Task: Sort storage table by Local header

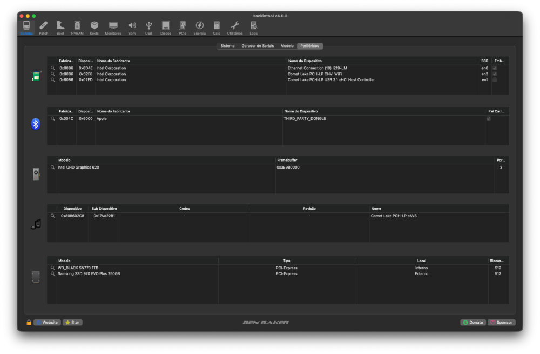Action: coord(422,261)
